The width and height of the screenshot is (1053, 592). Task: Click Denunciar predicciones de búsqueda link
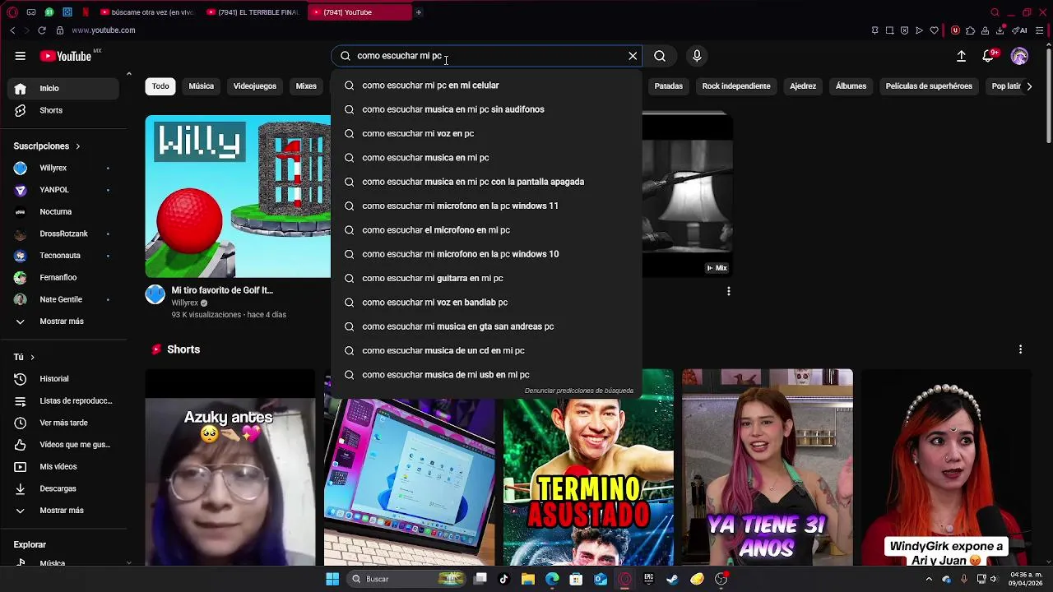(579, 391)
